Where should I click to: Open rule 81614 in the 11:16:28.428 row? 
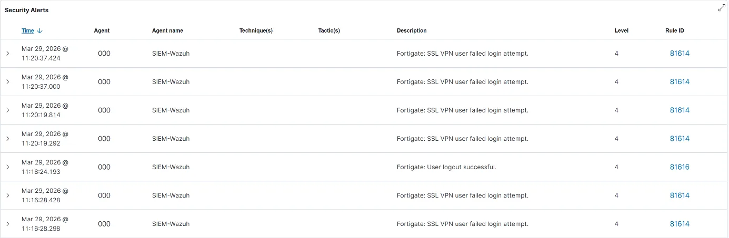coord(680,195)
